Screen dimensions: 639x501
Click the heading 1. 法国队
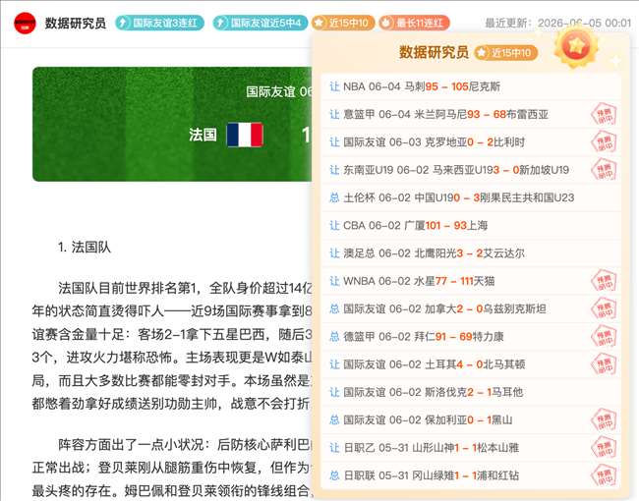pyautogui.click(x=85, y=248)
